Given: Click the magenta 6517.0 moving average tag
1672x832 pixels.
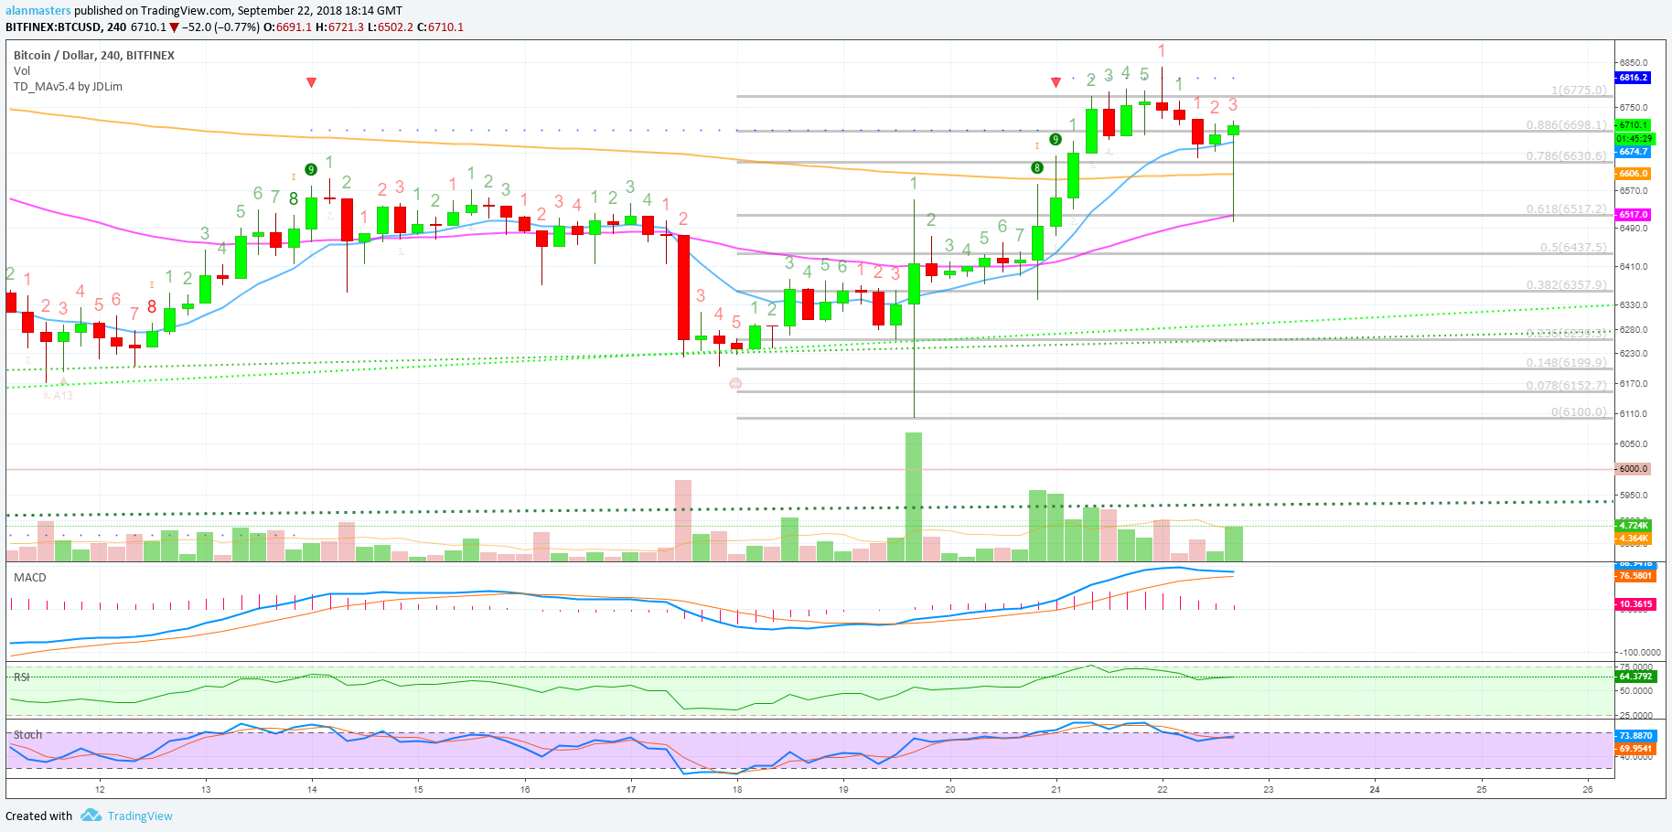Looking at the screenshot, I should click(x=1634, y=215).
